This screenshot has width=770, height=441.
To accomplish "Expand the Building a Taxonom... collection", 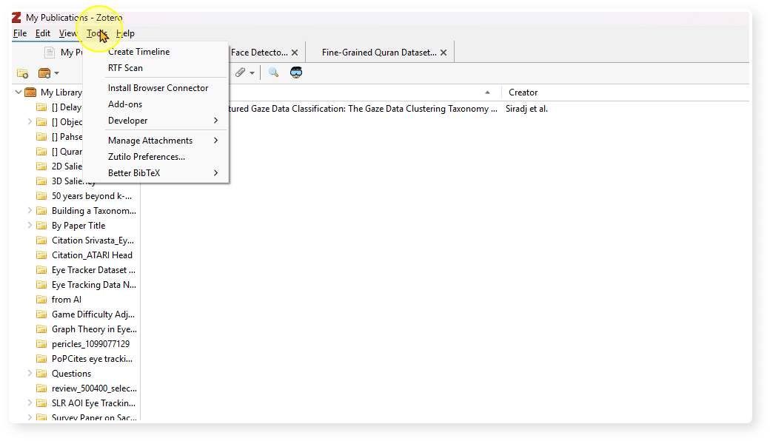I will point(30,210).
